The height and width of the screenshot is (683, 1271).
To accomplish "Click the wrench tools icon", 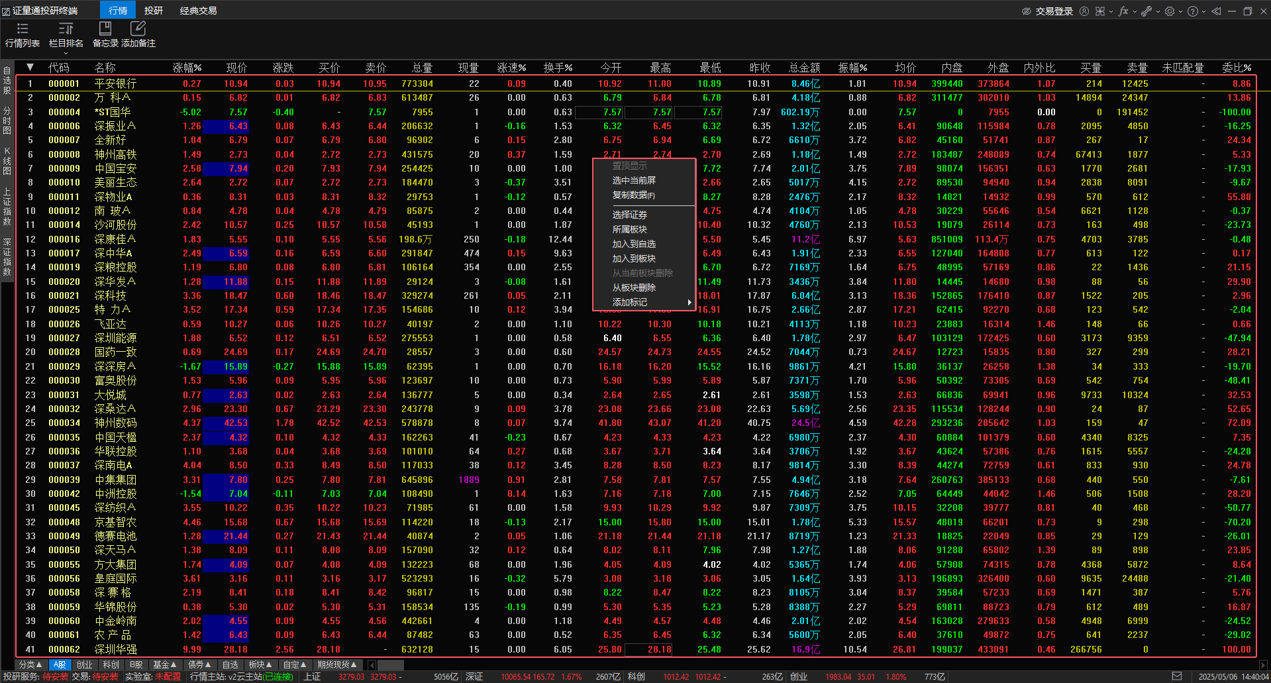I will pyautogui.click(x=1146, y=11).
